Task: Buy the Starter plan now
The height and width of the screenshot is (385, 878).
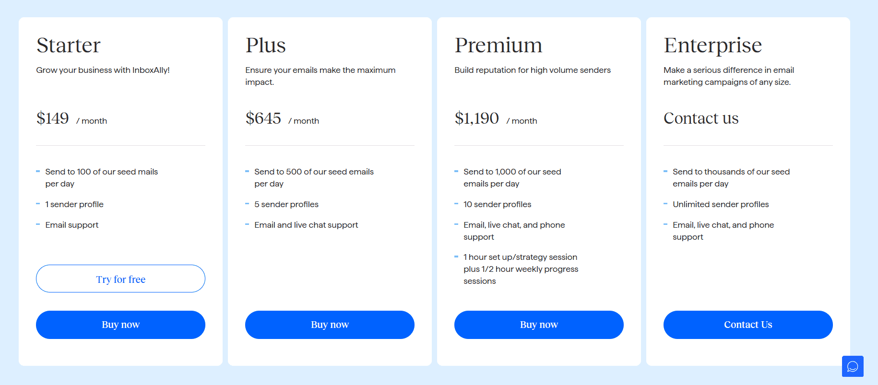Action: [120, 325]
